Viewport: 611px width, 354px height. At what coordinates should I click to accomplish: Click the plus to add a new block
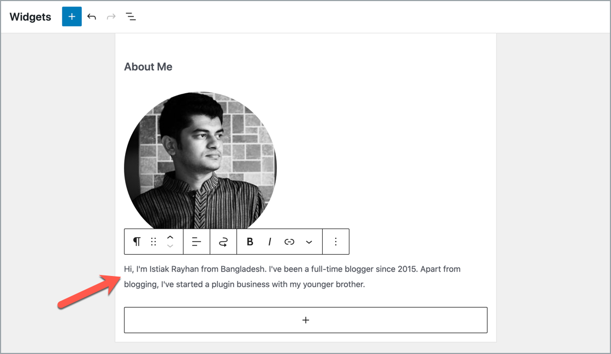click(305, 320)
